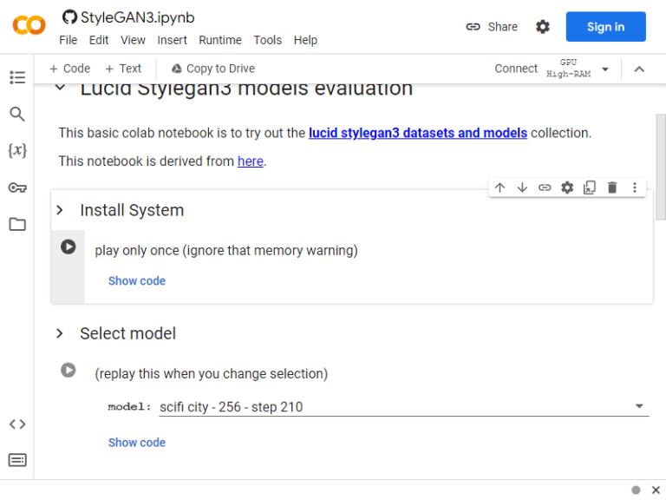The image size is (666, 500).
Task: Open the Code snippets panel
Action: click(17, 424)
